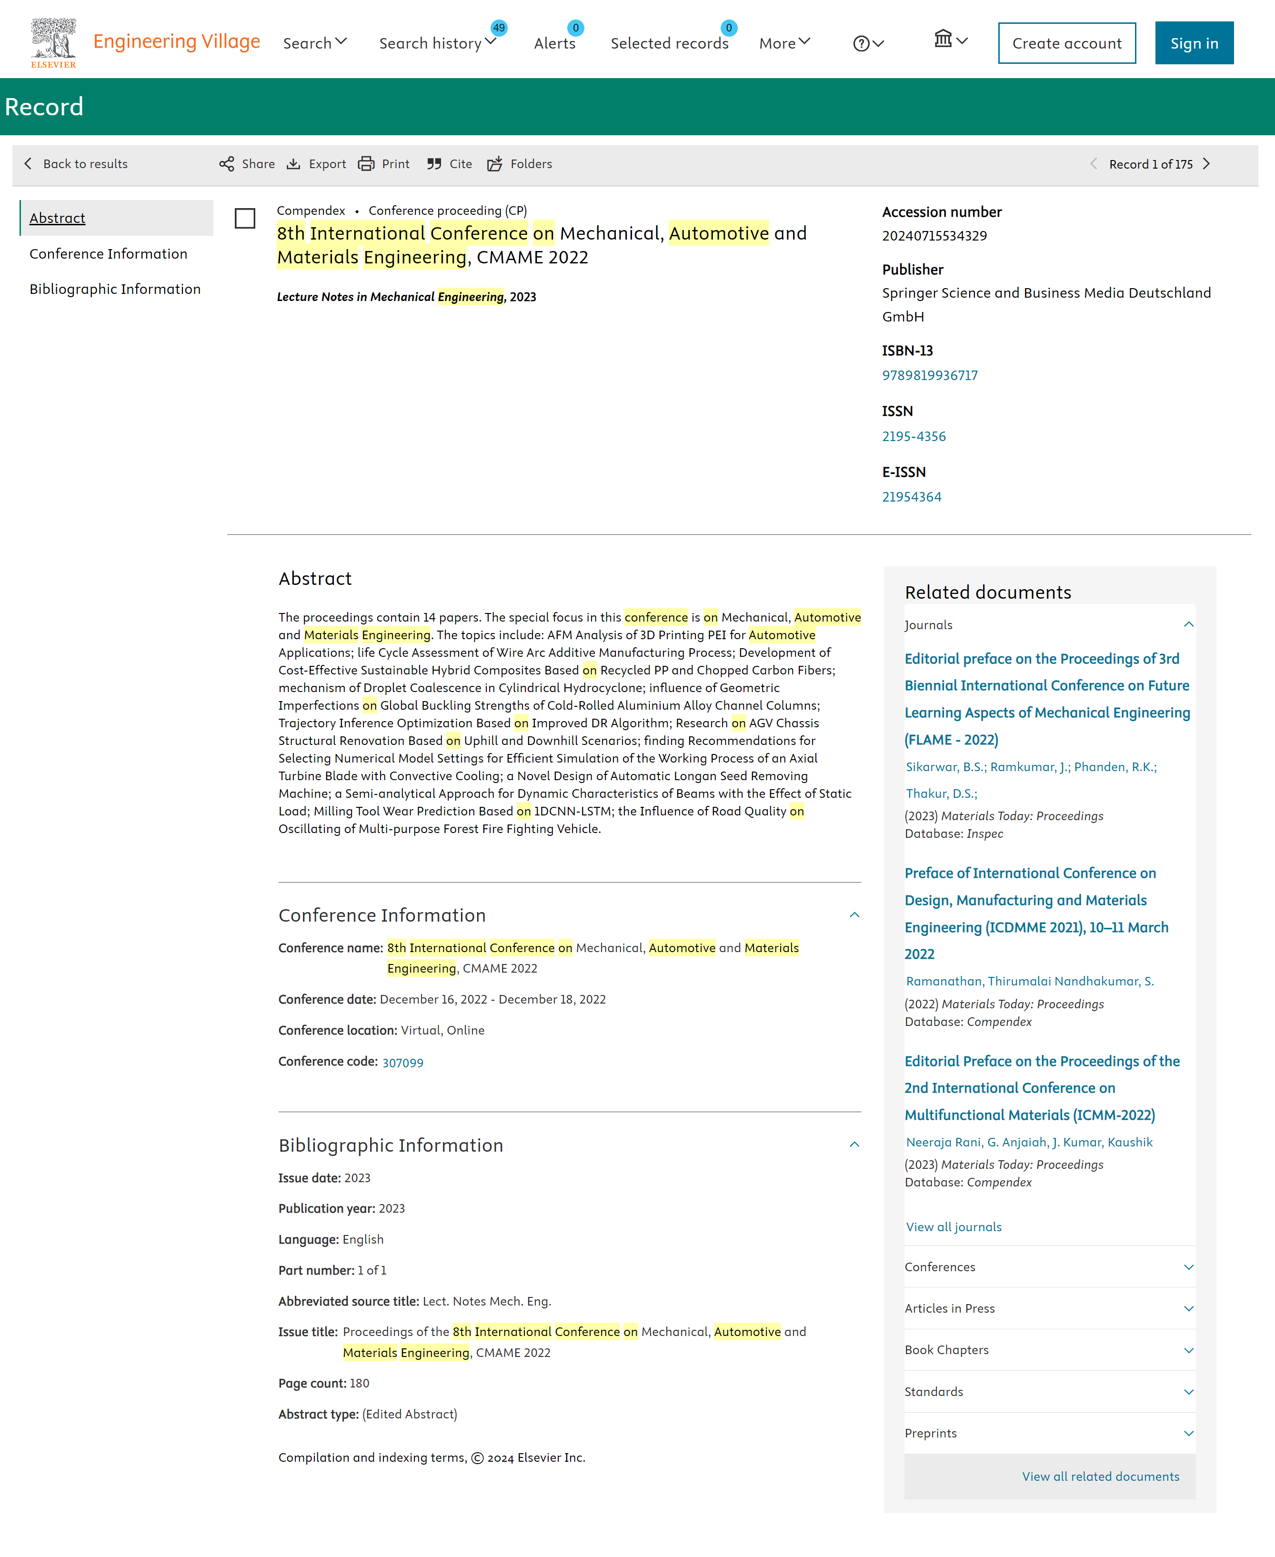Click the Elsevier tree logo
This screenshot has width=1275, height=1557.
tap(54, 42)
